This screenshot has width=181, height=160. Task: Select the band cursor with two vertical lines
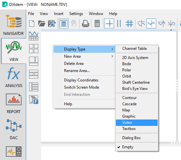[119, 23]
